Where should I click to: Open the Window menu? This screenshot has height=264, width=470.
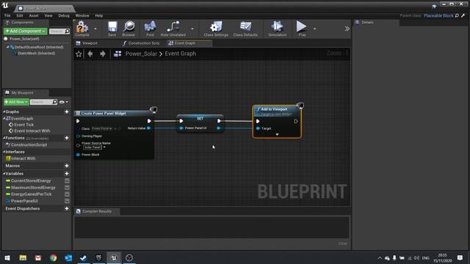click(x=82, y=15)
